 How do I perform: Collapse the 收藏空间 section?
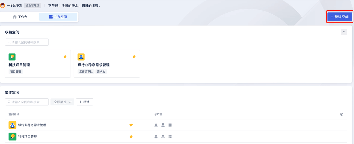(344, 32)
